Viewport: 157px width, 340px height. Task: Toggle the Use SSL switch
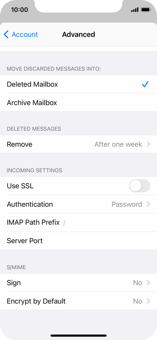pyautogui.click(x=140, y=186)
